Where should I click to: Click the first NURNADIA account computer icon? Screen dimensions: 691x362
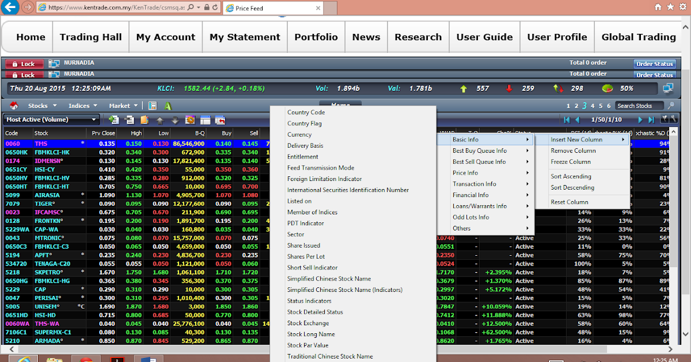point(54,64)
